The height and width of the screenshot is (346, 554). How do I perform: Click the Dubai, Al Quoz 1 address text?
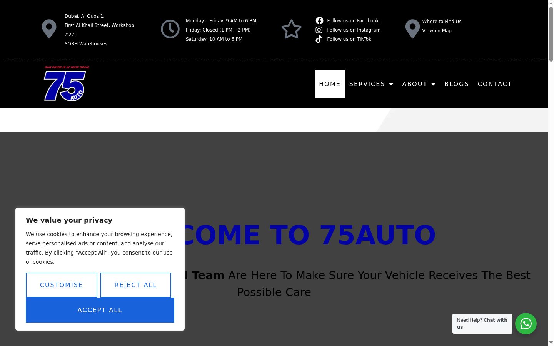[85, 16]
